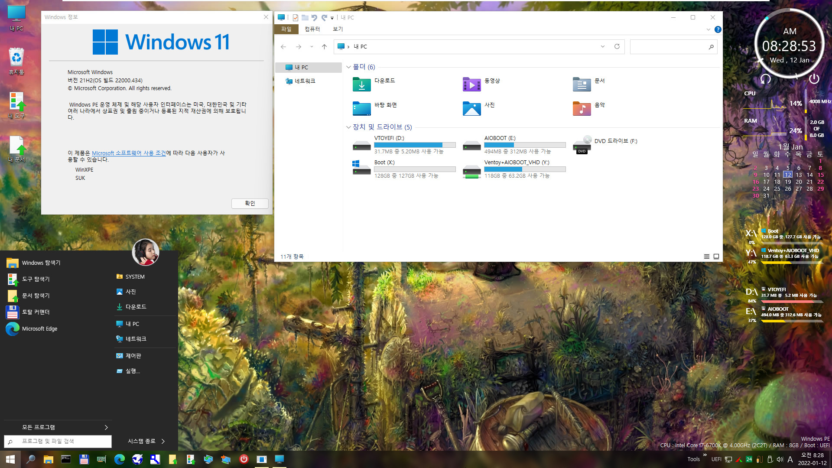
Task: Collapse the 폴더 (6) group
Action: coord(348,67)
